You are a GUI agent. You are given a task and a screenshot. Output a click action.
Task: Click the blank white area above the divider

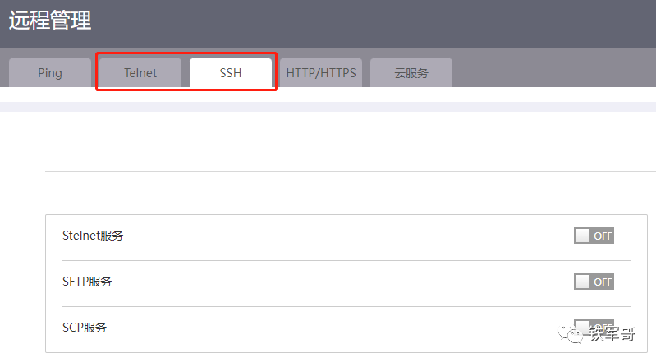tap(328, 140)
